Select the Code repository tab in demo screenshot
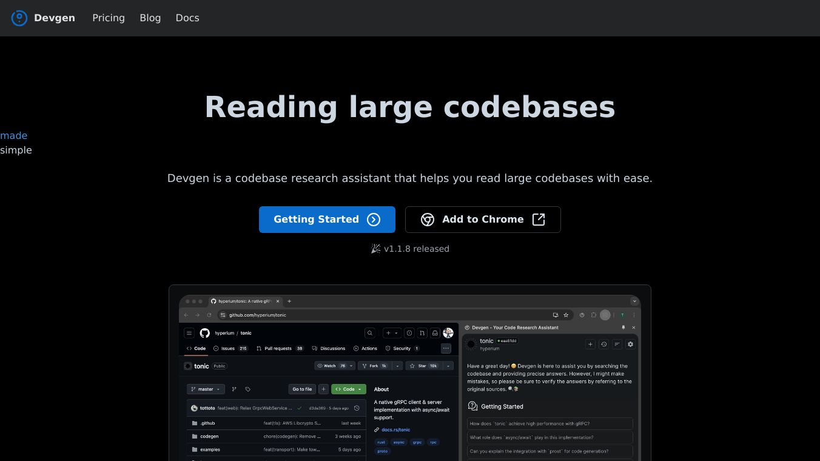The height and width of the screenshot is (461, 820). click(x=196, y=349)
